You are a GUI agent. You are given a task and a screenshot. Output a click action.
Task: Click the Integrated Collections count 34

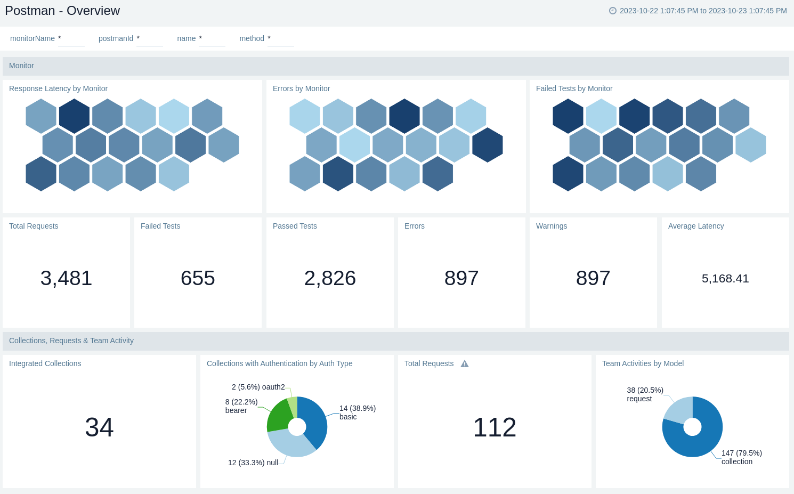(99, 427)
